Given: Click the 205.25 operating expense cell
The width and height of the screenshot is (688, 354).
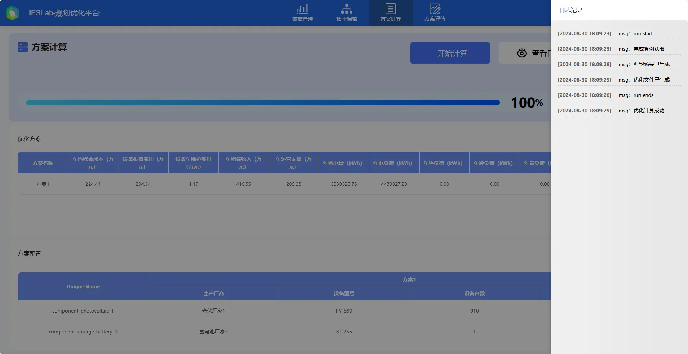Looking at the screenshot, I should click(x=294, y=184).
